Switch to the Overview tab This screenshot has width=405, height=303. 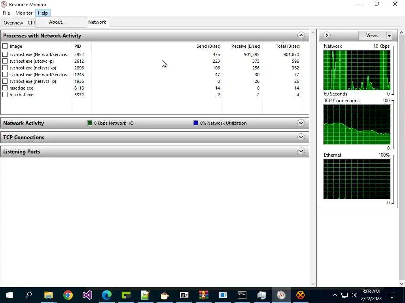[x=13, y=22]
